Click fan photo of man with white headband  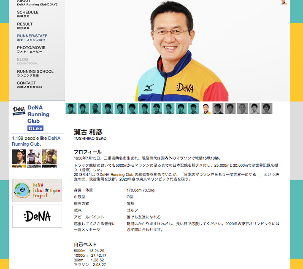[19, 157]
